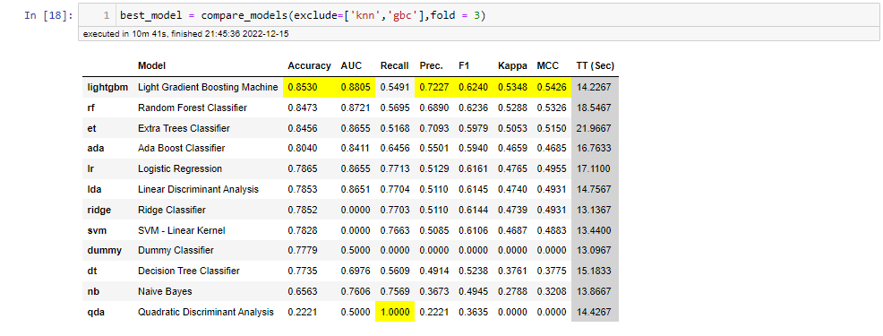Click lightgbm training time 14.2267

594,88
